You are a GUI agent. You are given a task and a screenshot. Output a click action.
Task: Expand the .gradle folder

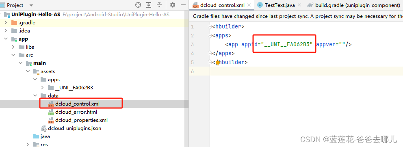(6, 23)
